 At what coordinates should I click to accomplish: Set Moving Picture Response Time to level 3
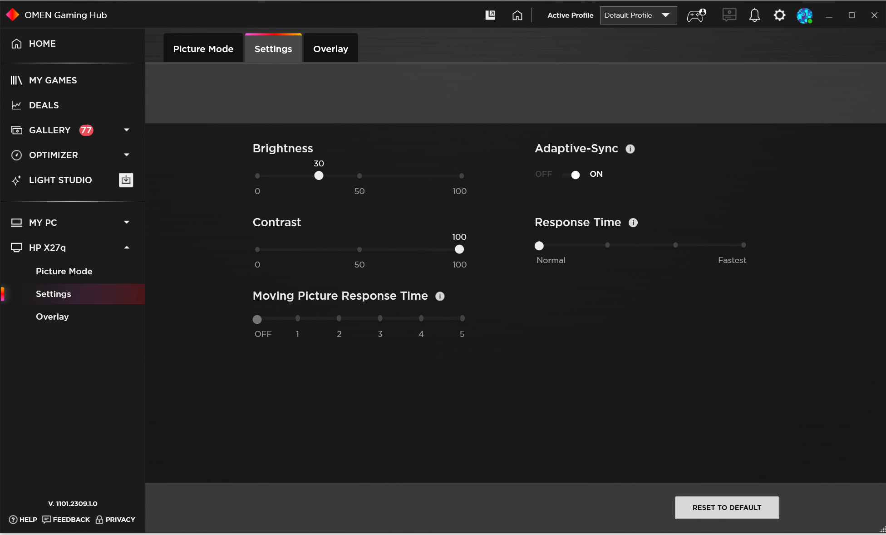tap(380, 318)
